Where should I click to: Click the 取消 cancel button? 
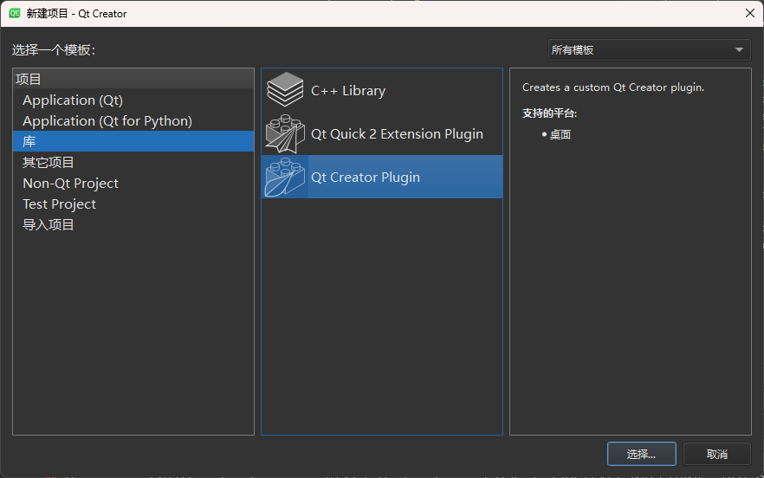[716, 454]
